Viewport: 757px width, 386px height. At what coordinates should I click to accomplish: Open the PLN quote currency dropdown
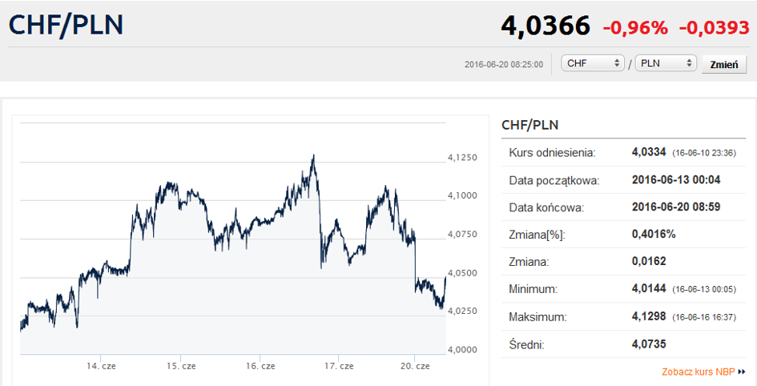tap(666, 63)
